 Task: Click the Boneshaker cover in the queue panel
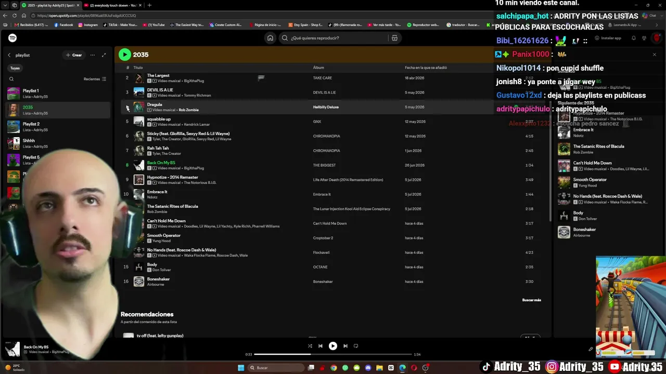(564, 232)
